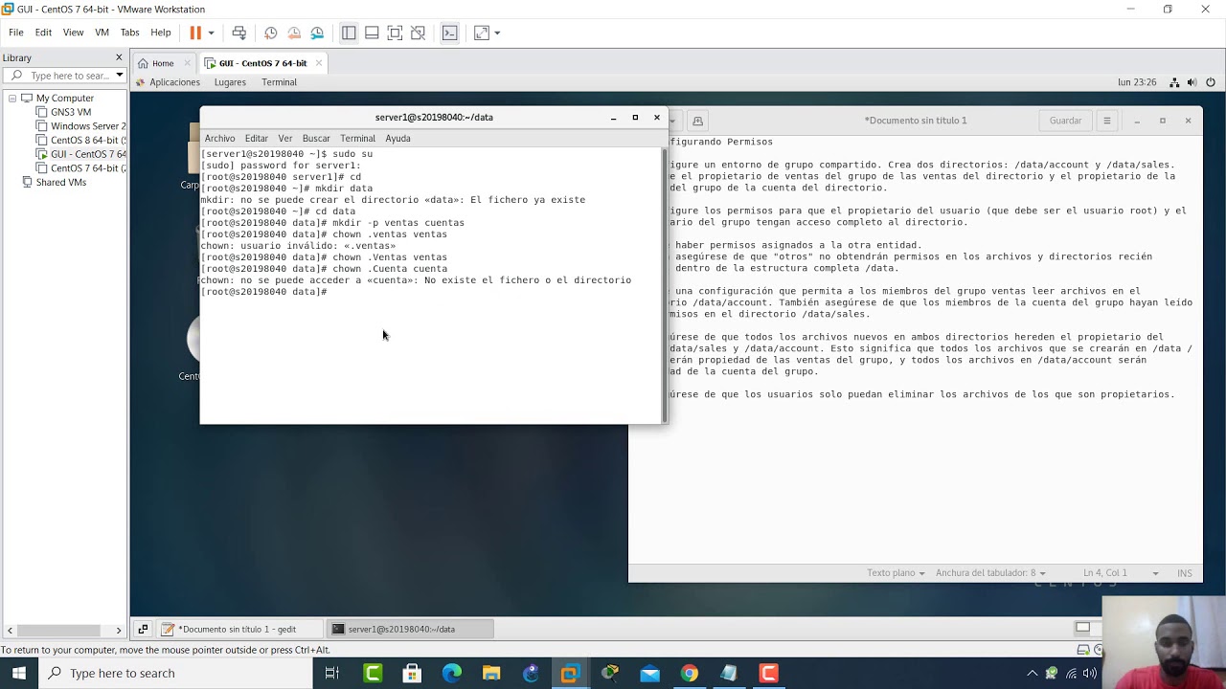Open the Texto plano language dropdown
The width and height of the screenshot is (1226, 689).
[896, 573]
